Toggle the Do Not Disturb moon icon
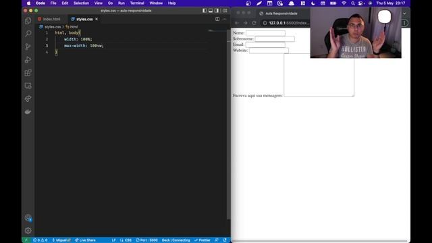Screen dimensions: 432x243 coord(313,3)
